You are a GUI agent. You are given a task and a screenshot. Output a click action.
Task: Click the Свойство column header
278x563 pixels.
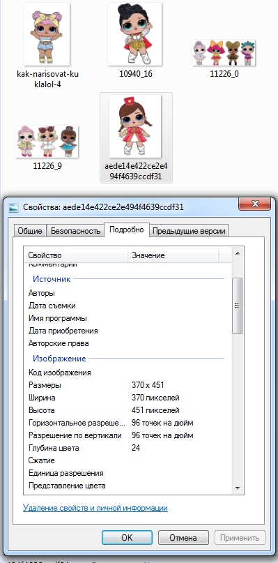[75, 255]
